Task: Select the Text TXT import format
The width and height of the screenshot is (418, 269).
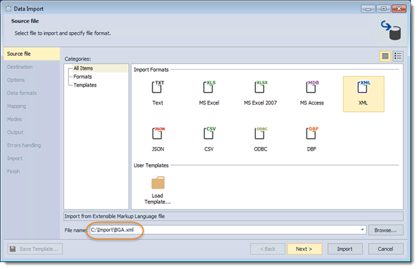Action: [157, 93]
